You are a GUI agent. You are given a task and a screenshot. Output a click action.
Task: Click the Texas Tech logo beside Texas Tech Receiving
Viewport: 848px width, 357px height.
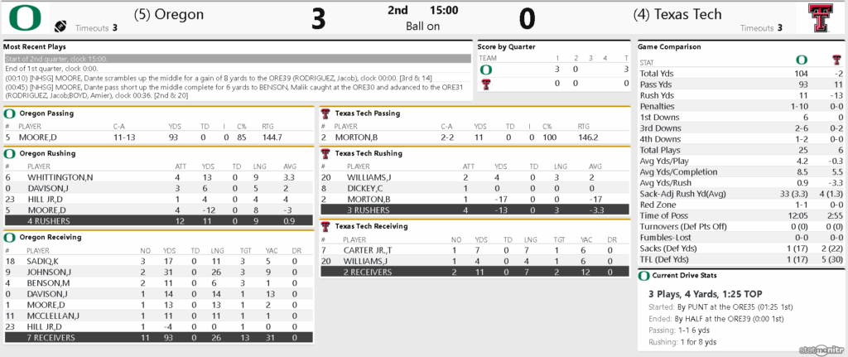click(x=326, y=225)
